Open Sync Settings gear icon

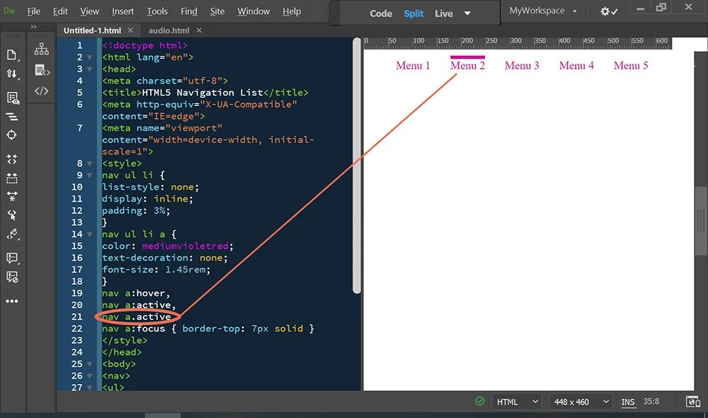point(608,11)
